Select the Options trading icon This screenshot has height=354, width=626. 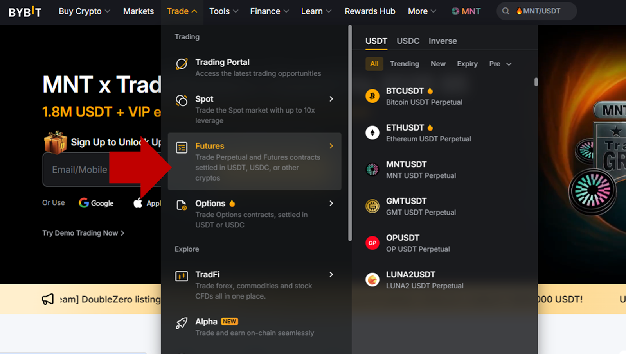181,205
